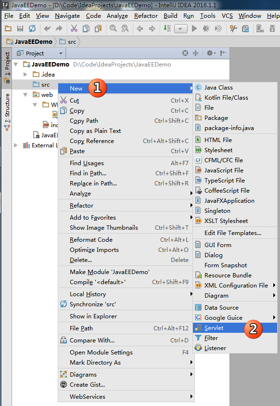Collapse the JavaEEDemo root node arrow

click(x=16, y=64)
